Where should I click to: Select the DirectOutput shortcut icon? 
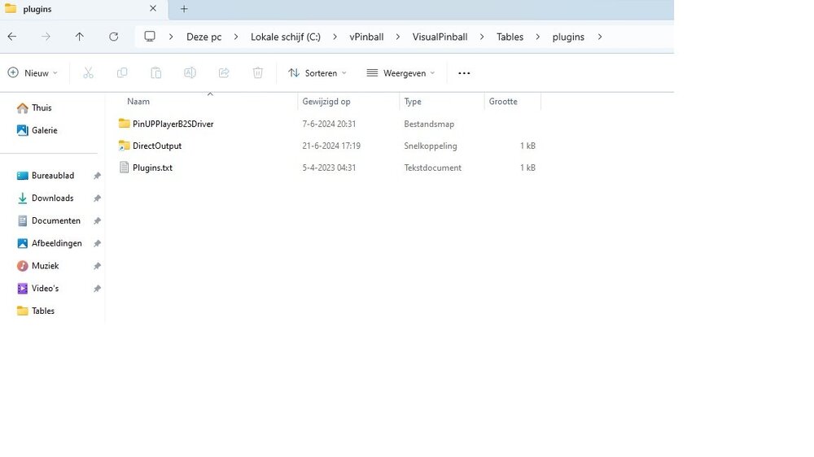(x=124, y=146)
